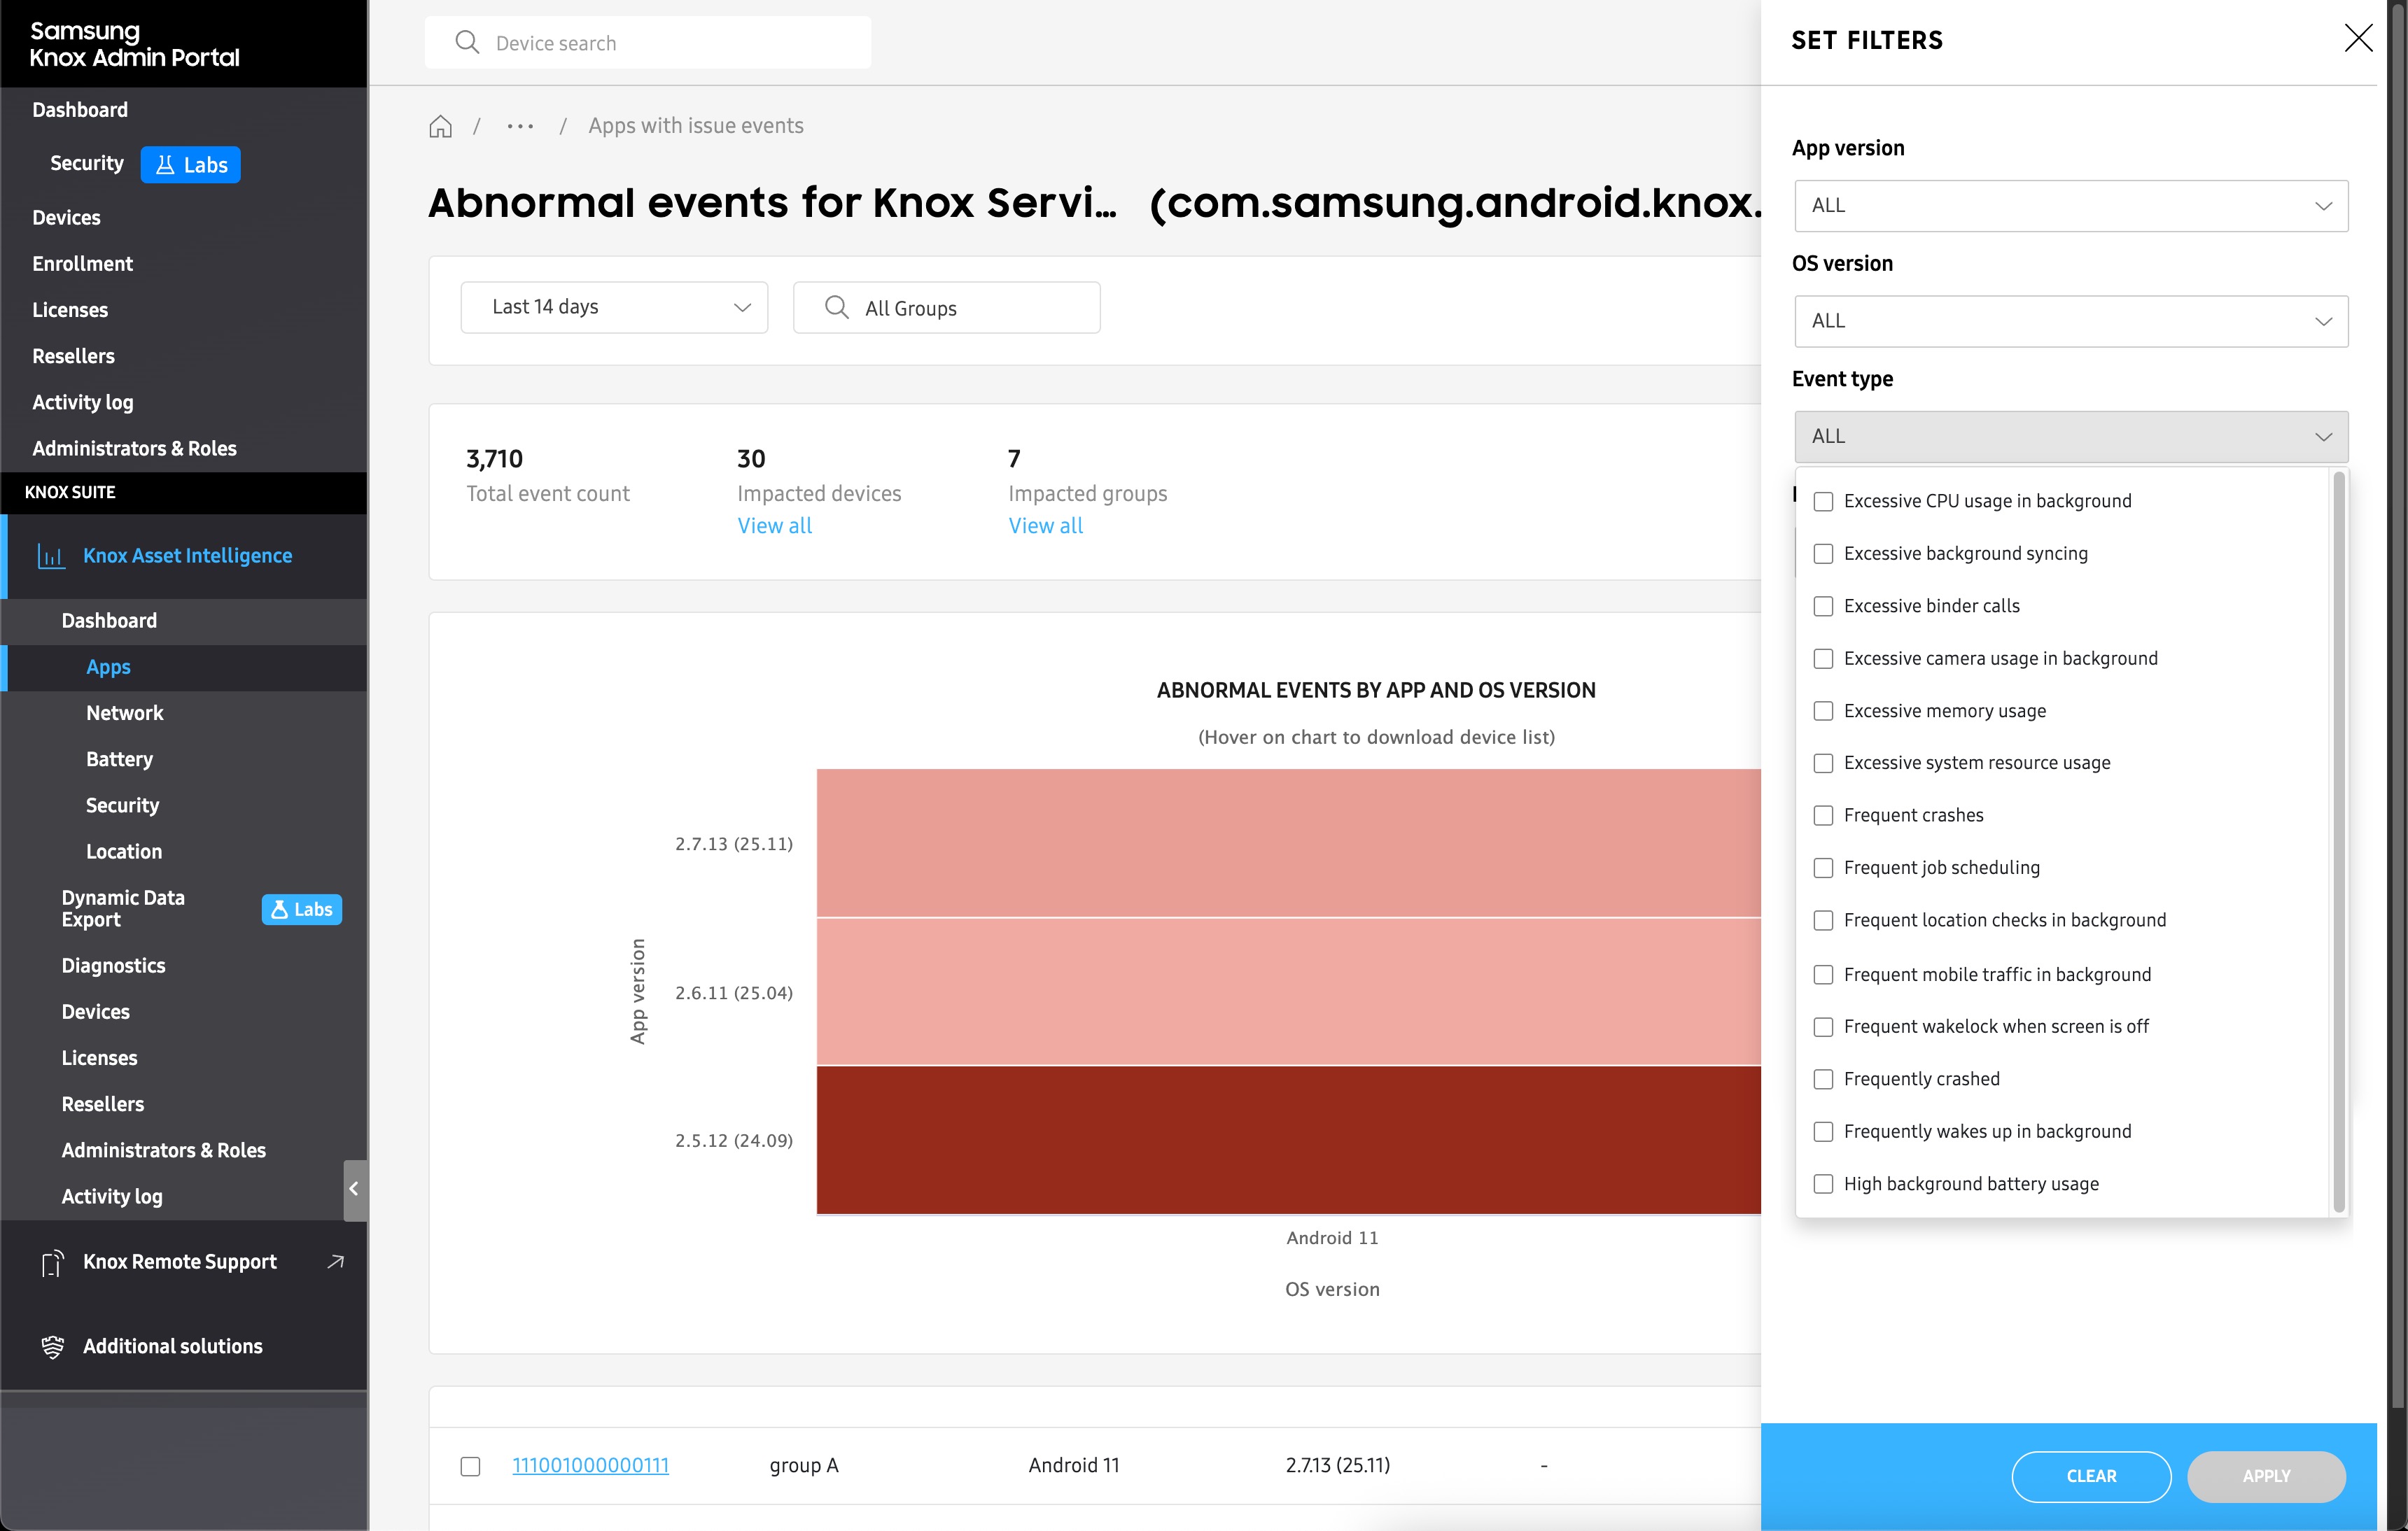
Task: Check Excessive binder calls option
Action: pos(1823,607)
